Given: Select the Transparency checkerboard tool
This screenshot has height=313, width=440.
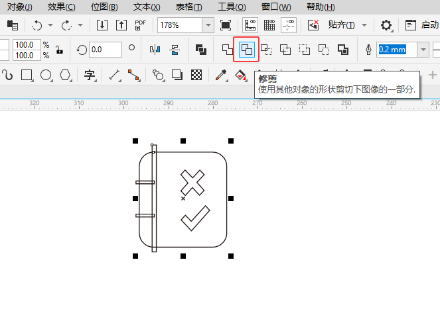Looking at the screenshot, I should [x=196, y=75].
